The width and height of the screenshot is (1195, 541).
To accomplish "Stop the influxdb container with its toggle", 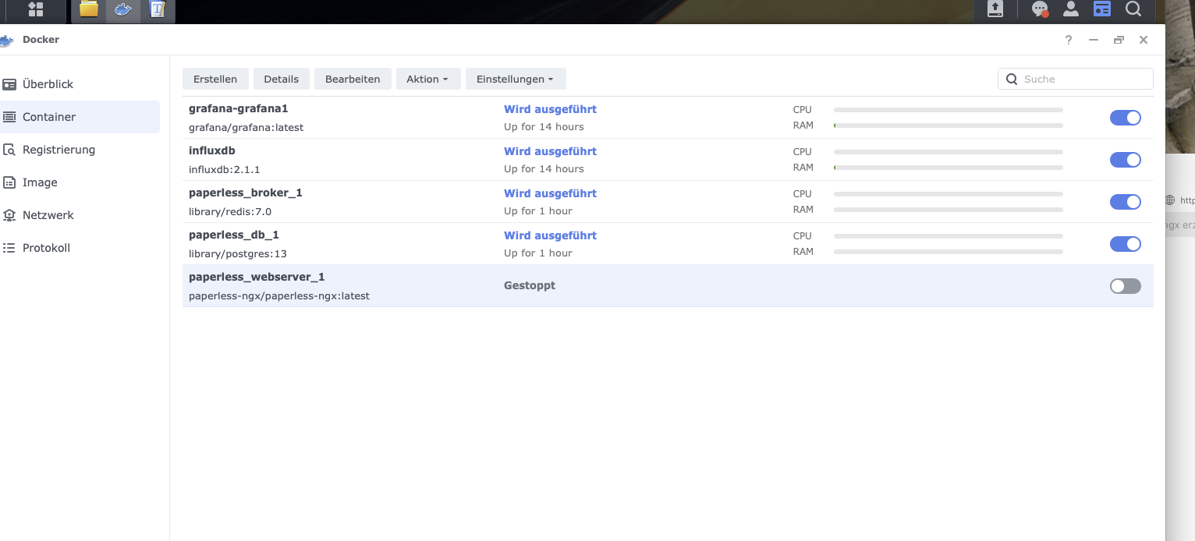I will coord(1125,160).
